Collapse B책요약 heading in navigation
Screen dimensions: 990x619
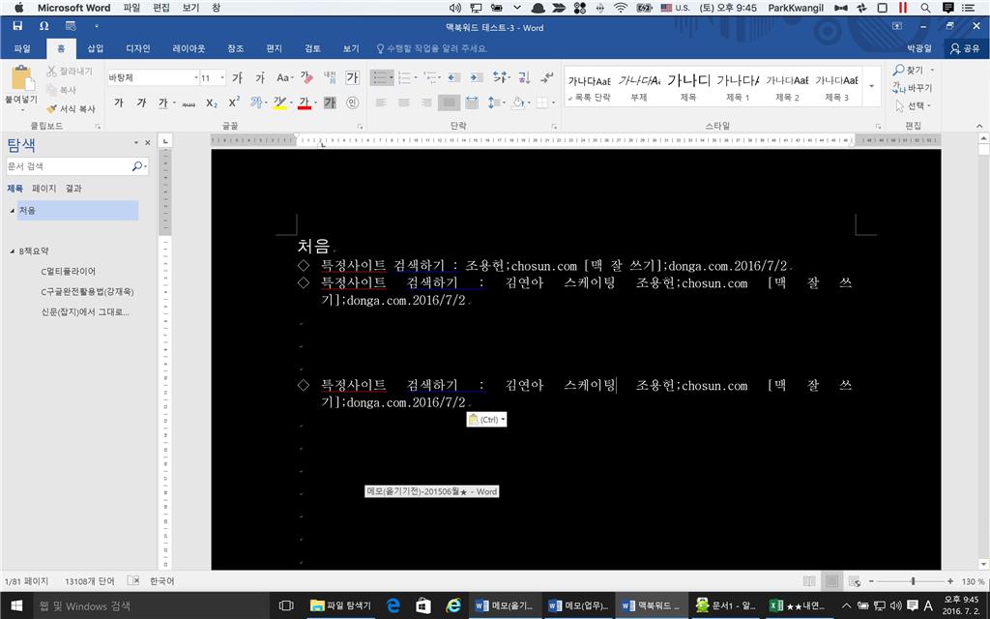[12, 251]
